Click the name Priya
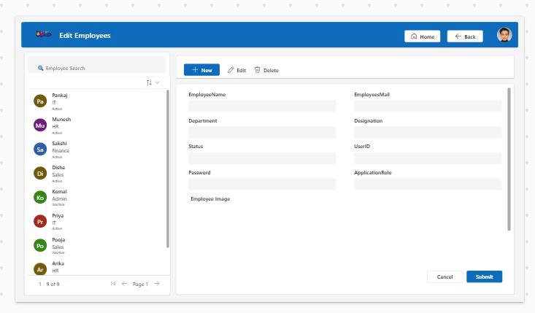 coord(58,215)
